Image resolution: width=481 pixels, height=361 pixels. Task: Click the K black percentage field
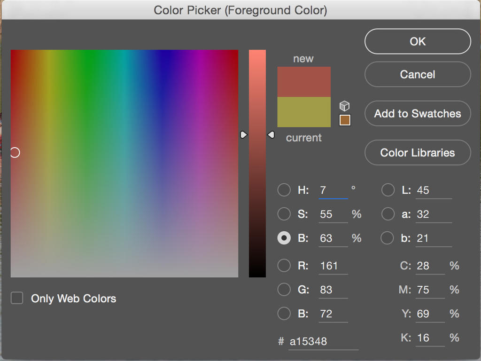point(429,337)
